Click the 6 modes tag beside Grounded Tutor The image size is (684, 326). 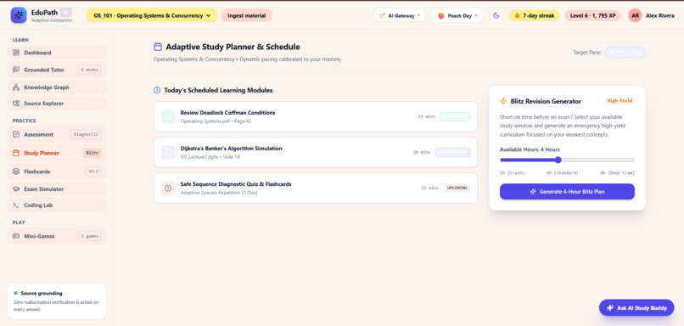tap(89, 70)
